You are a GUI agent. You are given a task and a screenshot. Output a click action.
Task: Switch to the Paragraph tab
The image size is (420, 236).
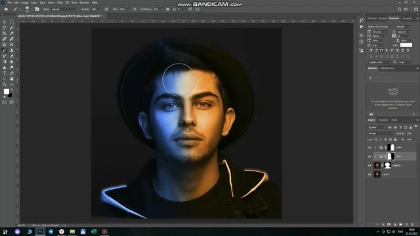pos(407,18)
